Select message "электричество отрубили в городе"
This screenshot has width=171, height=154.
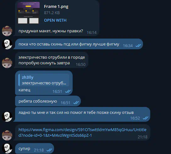point(52,57)
